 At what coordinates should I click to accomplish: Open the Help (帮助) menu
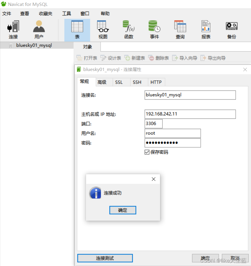(x=105, y=14)
